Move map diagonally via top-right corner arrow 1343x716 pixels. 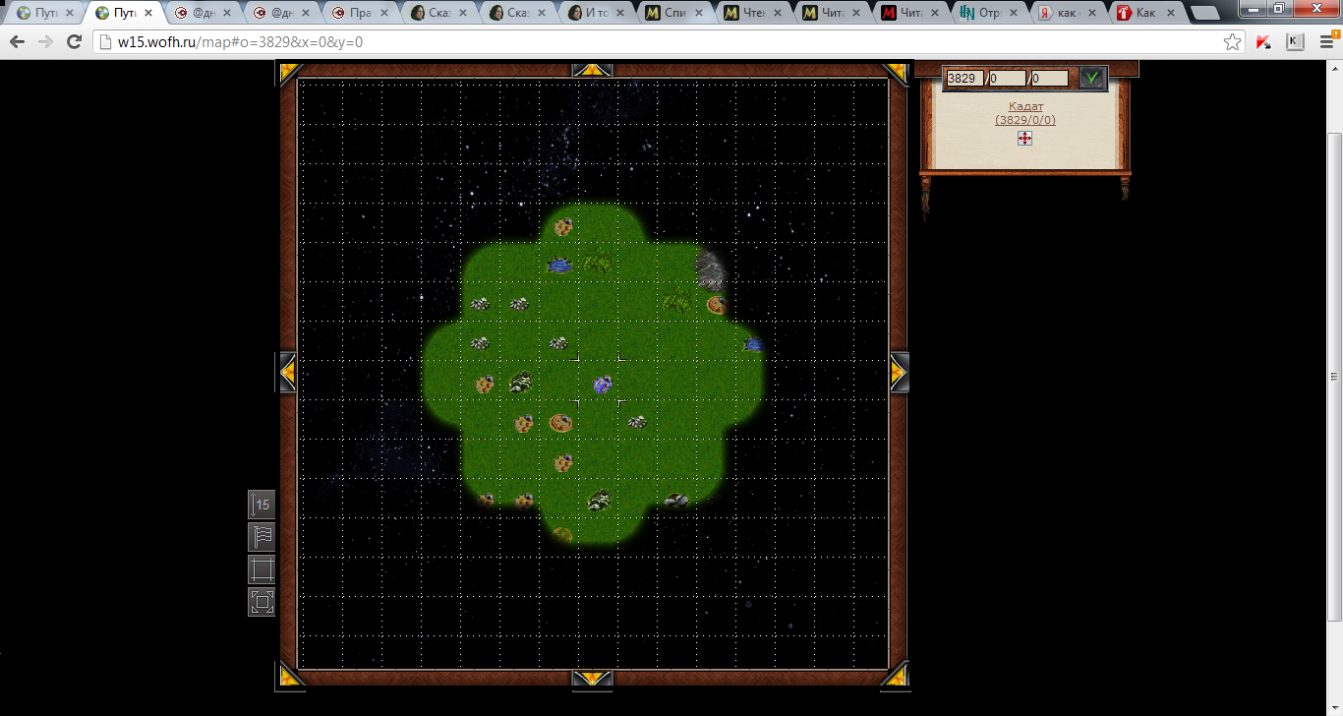click(x=897, y=72)
